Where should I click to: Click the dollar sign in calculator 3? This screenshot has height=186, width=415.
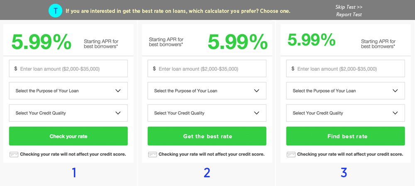293,69
